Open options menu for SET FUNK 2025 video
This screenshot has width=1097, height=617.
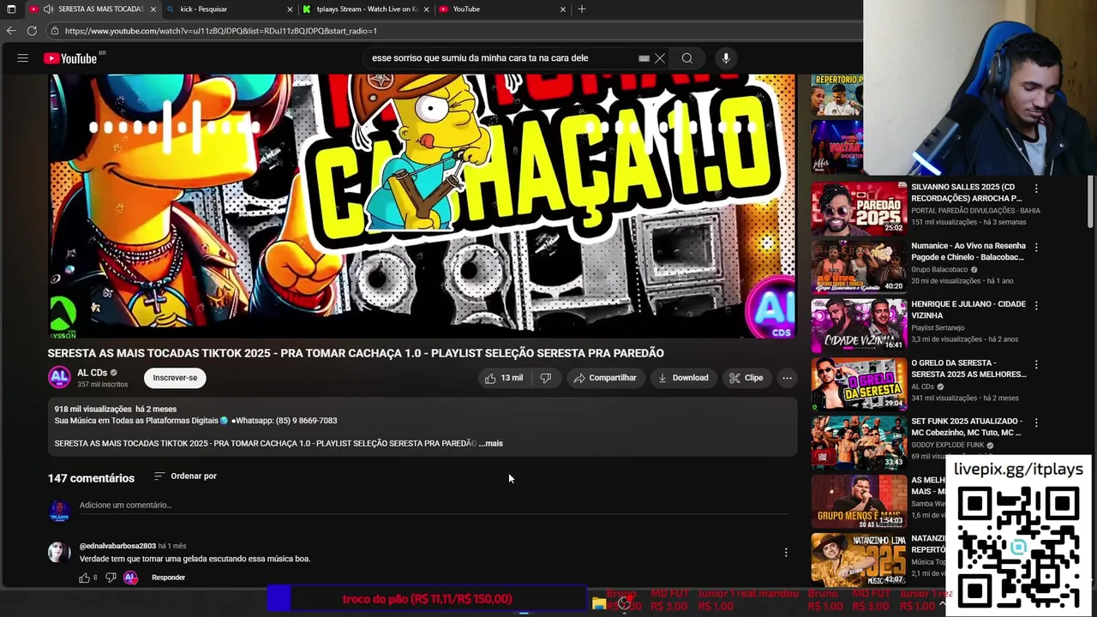(x=1036, y=422)
